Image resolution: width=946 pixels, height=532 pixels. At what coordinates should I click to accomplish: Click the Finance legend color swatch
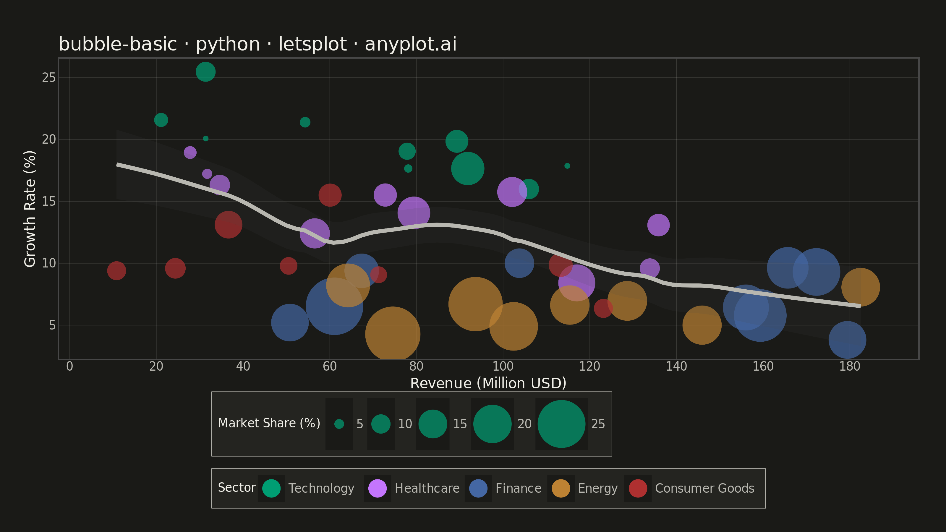(x=478, y=488)
